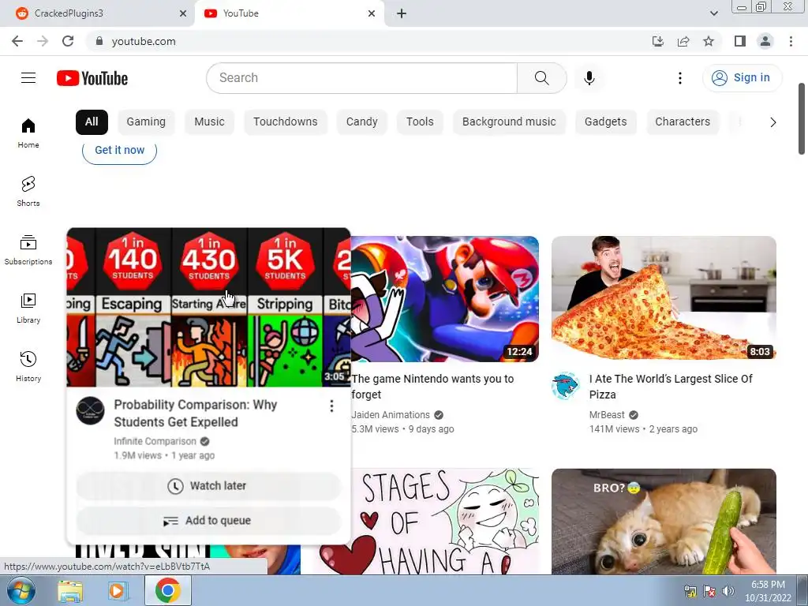Open Infinite Comparison channel name link
The width and height of the screenshot is (808, 606).
[155, 442]
